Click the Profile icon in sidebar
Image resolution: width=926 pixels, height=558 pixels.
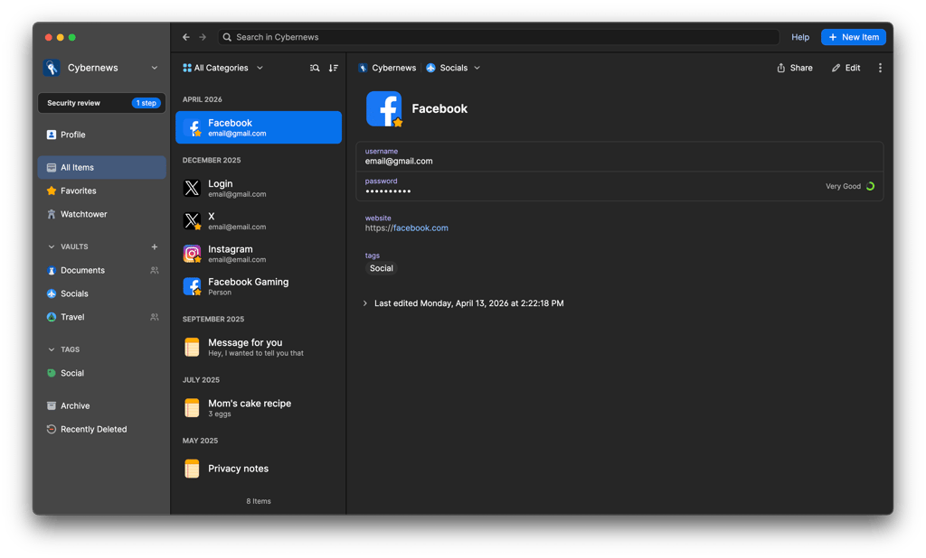52,135
